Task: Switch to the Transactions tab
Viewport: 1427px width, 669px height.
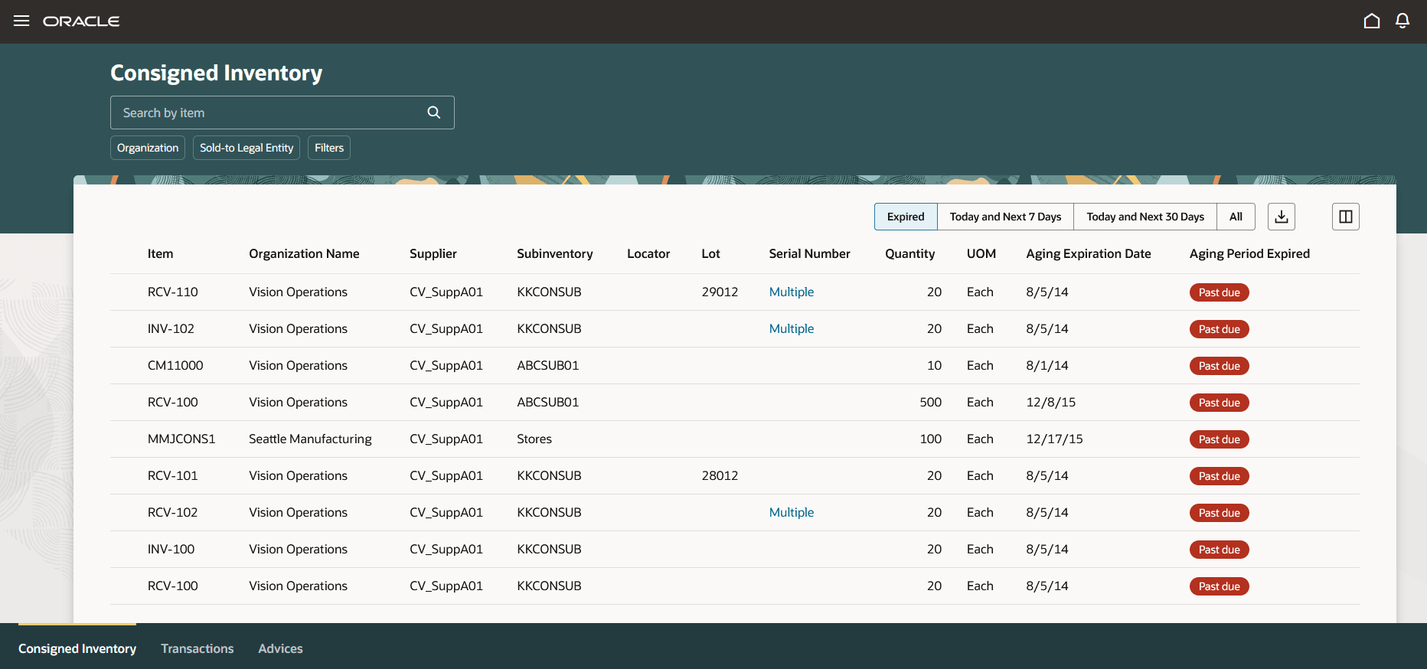Action: (x=197, y=648)
